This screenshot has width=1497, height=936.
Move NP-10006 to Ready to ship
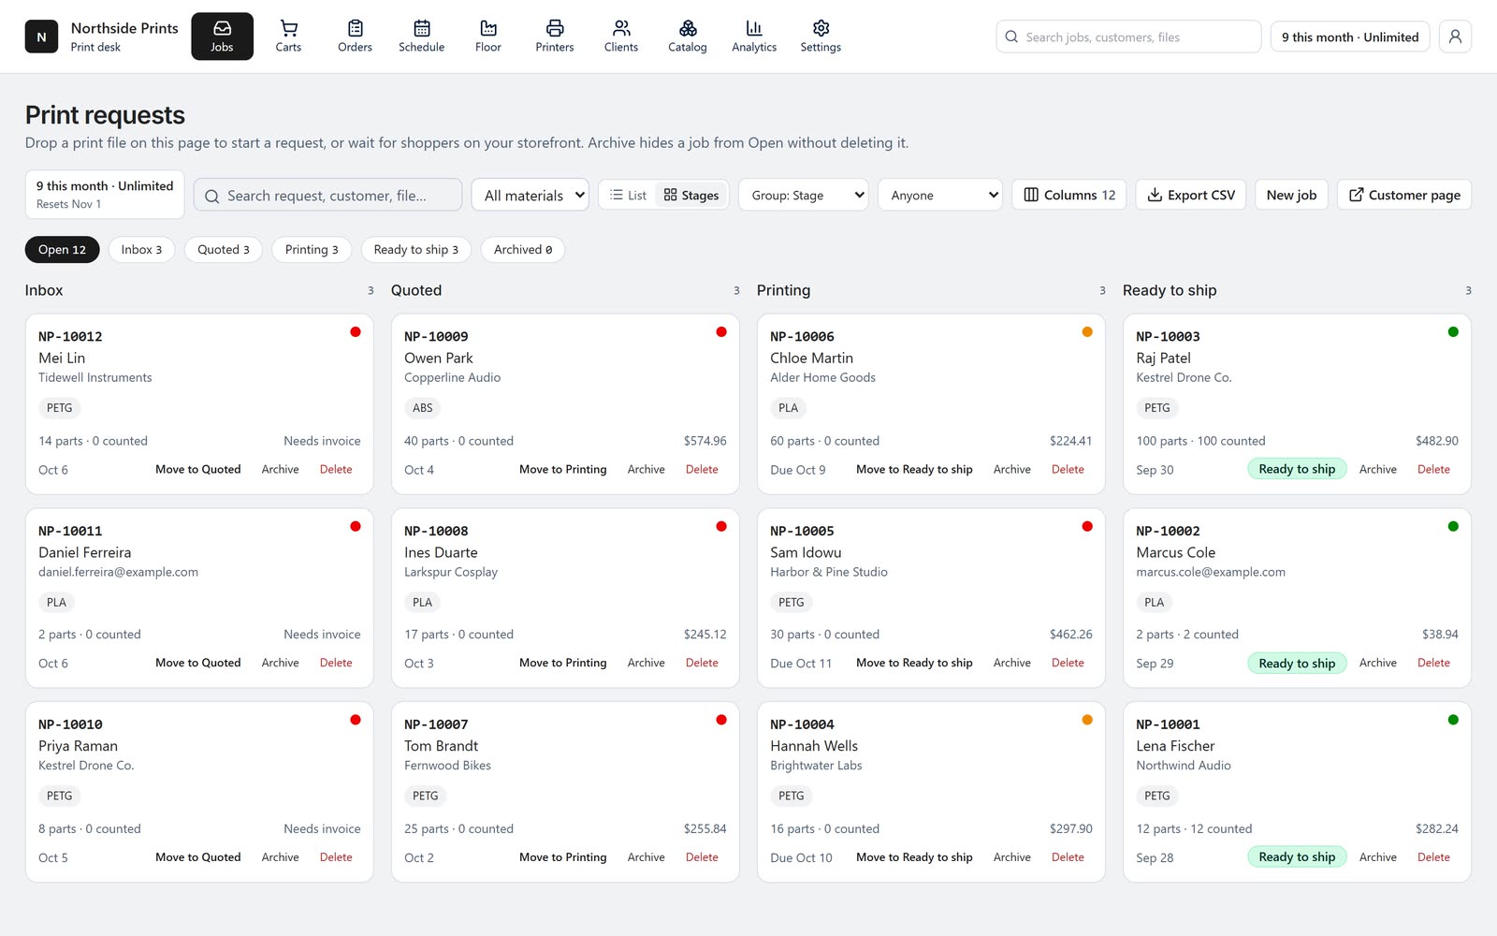(x=914, y=469)
